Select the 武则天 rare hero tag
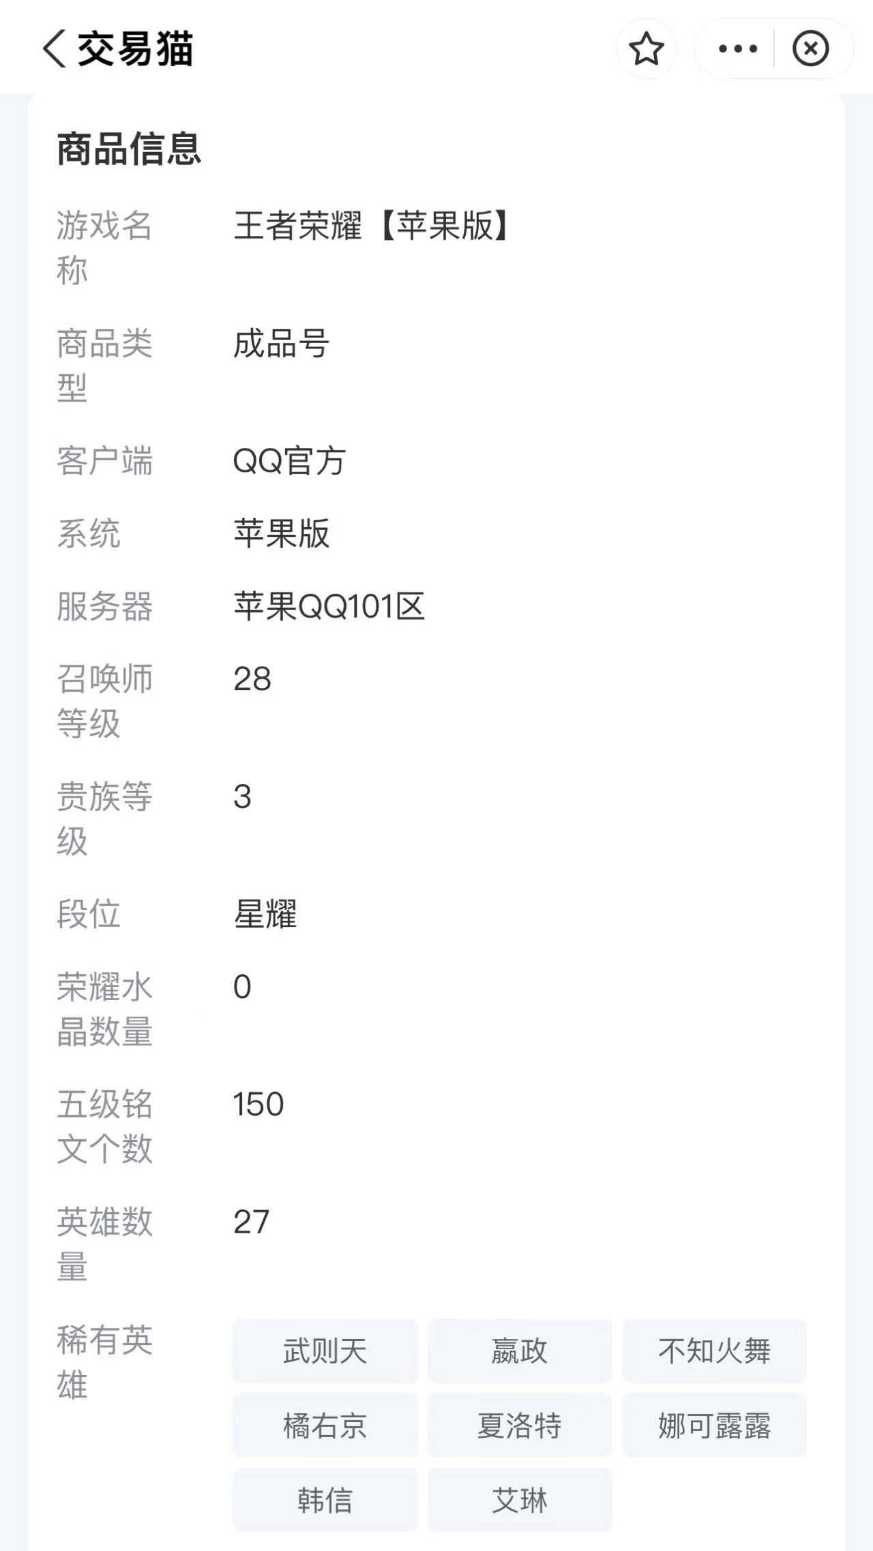The height and width of the screenshot is (1551, 873). (x=325, y=1351)
